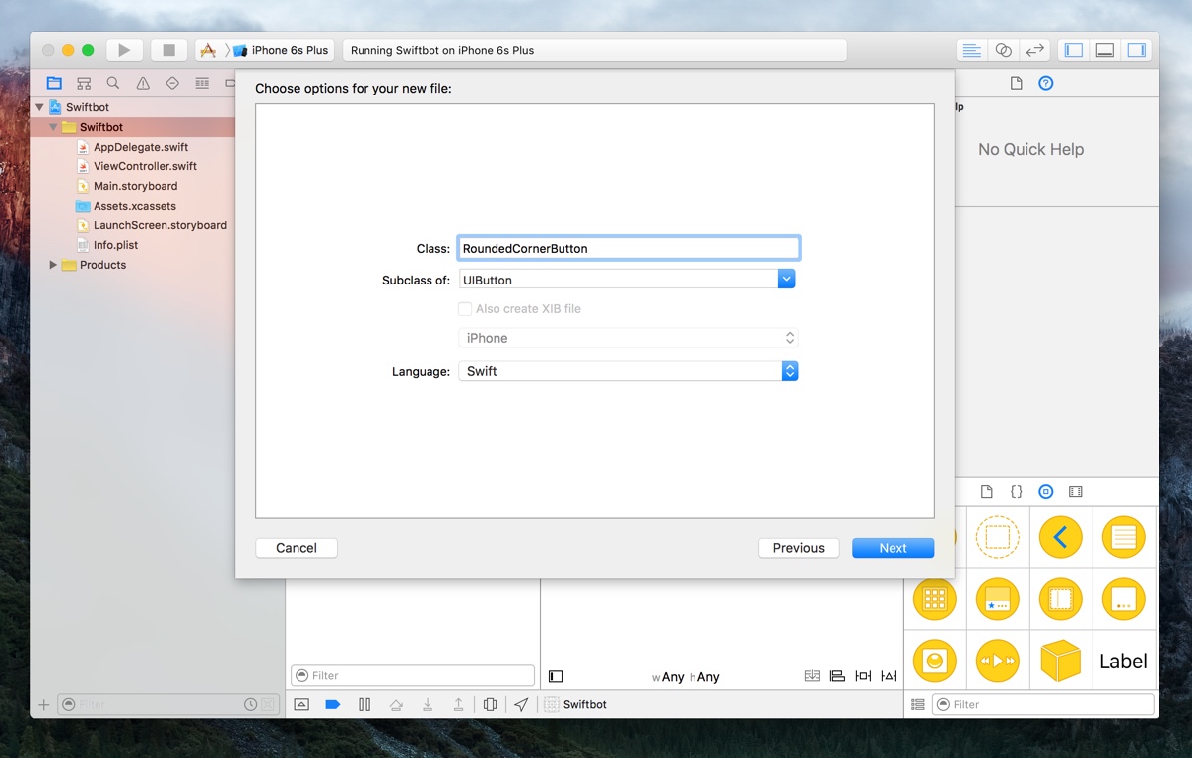The width and height of the screenshot is (1192, 758).
Task: Switch to the Standard editor
Action: pyautogui.click(x=971, y=50)
